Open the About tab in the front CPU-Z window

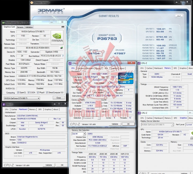(x=122, y=69)
